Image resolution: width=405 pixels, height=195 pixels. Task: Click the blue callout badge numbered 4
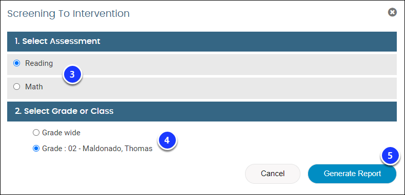coord(167,140)
